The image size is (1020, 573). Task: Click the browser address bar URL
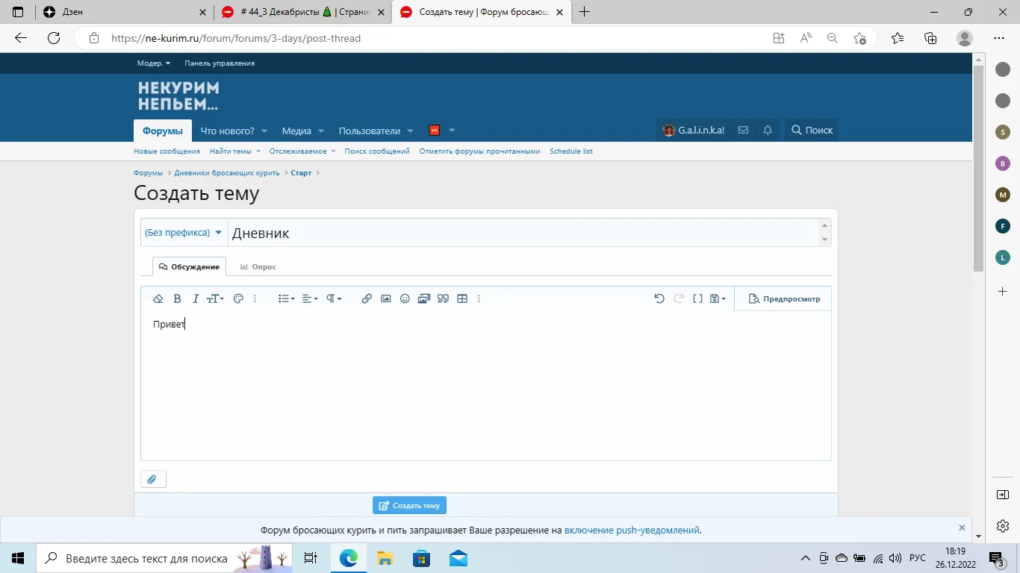click(236, 38)
